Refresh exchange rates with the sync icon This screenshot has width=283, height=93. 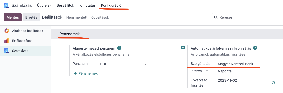click(x=273, y=83)
